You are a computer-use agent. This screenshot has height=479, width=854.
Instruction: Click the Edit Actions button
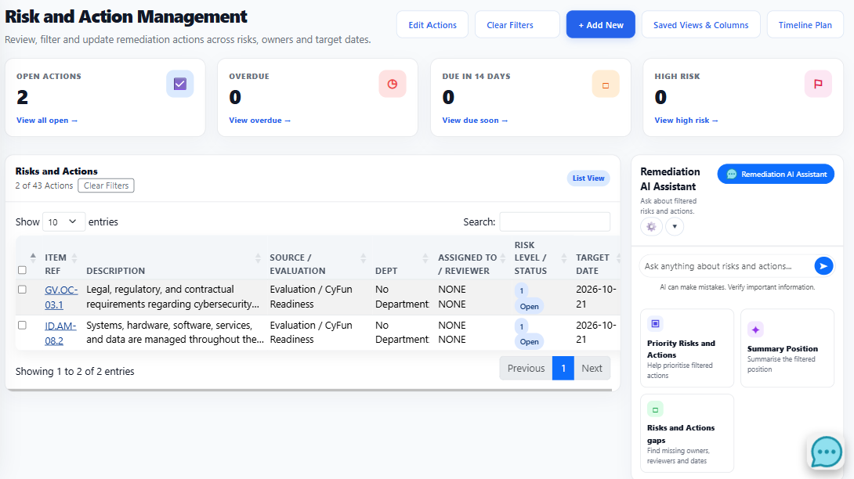(432, 24)
